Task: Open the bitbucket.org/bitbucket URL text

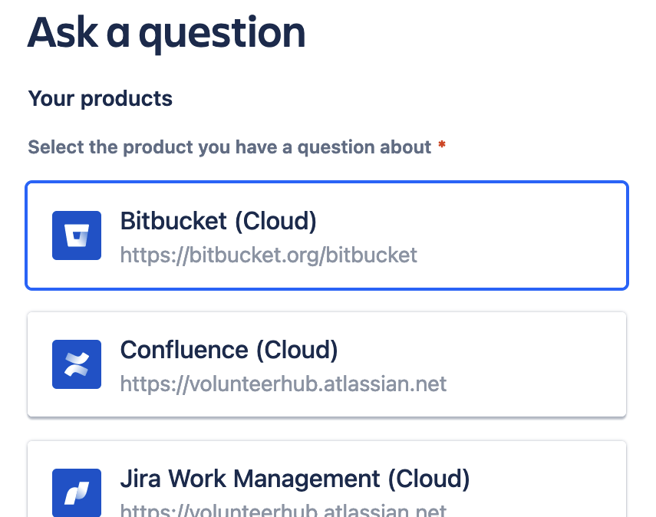Action: 269,255
